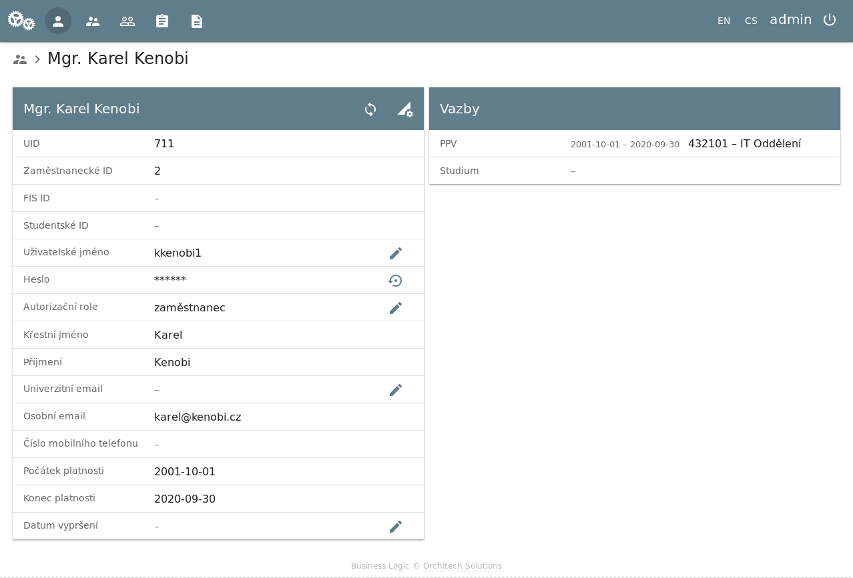Edit the Univerzitní email field
This screenshot has width=853, height=578.
tap(396, 390)
